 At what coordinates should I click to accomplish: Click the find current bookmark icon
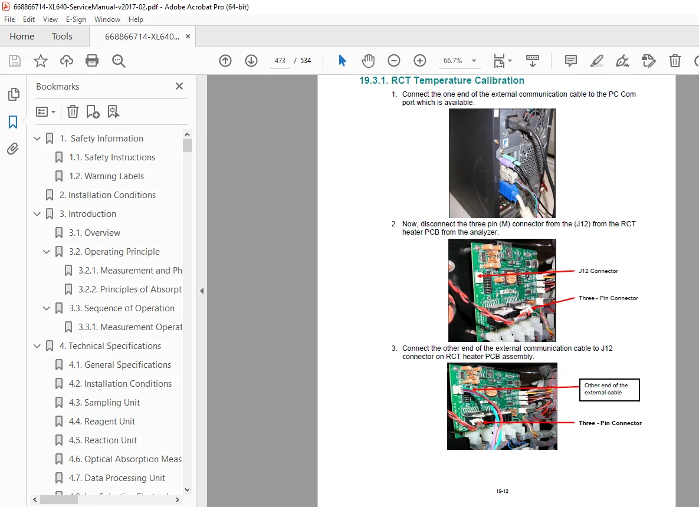coord(113,111)
